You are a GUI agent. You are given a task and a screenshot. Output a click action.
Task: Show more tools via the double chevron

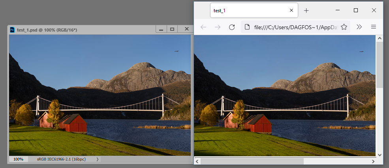359,27
